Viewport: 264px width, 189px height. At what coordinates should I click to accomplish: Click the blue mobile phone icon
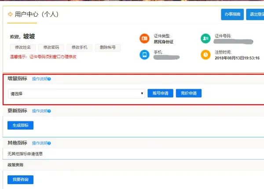pos(144,55)
